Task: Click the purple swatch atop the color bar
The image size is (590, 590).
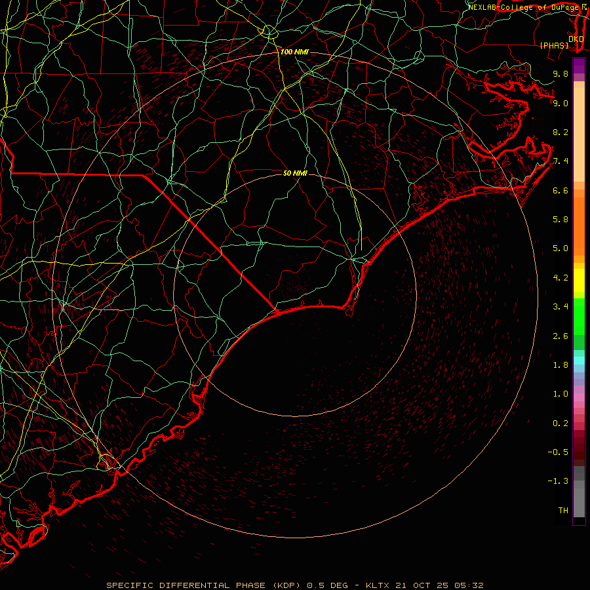Action: pos(579,66)
